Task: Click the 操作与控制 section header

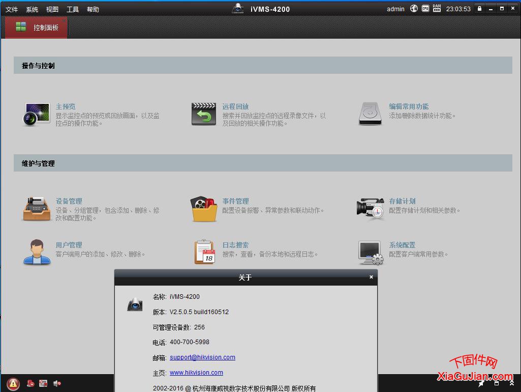Action: click(263, 65)
